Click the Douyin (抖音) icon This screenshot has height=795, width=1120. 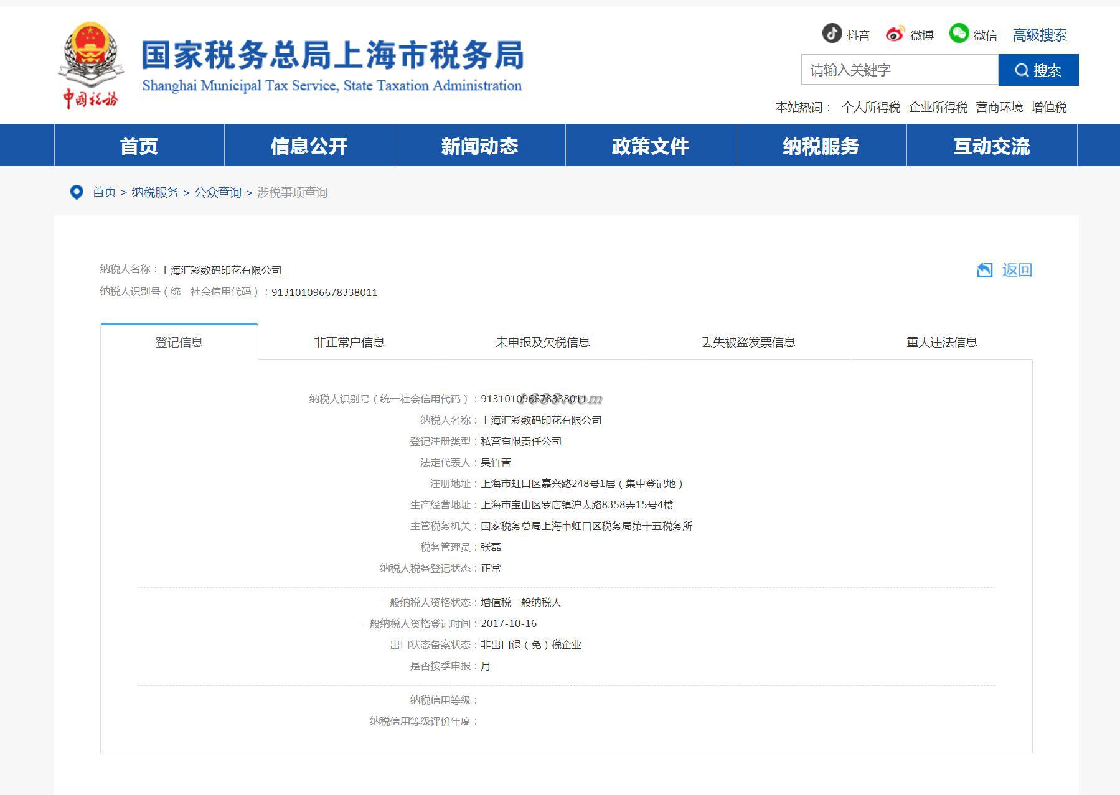click(832, 33)
